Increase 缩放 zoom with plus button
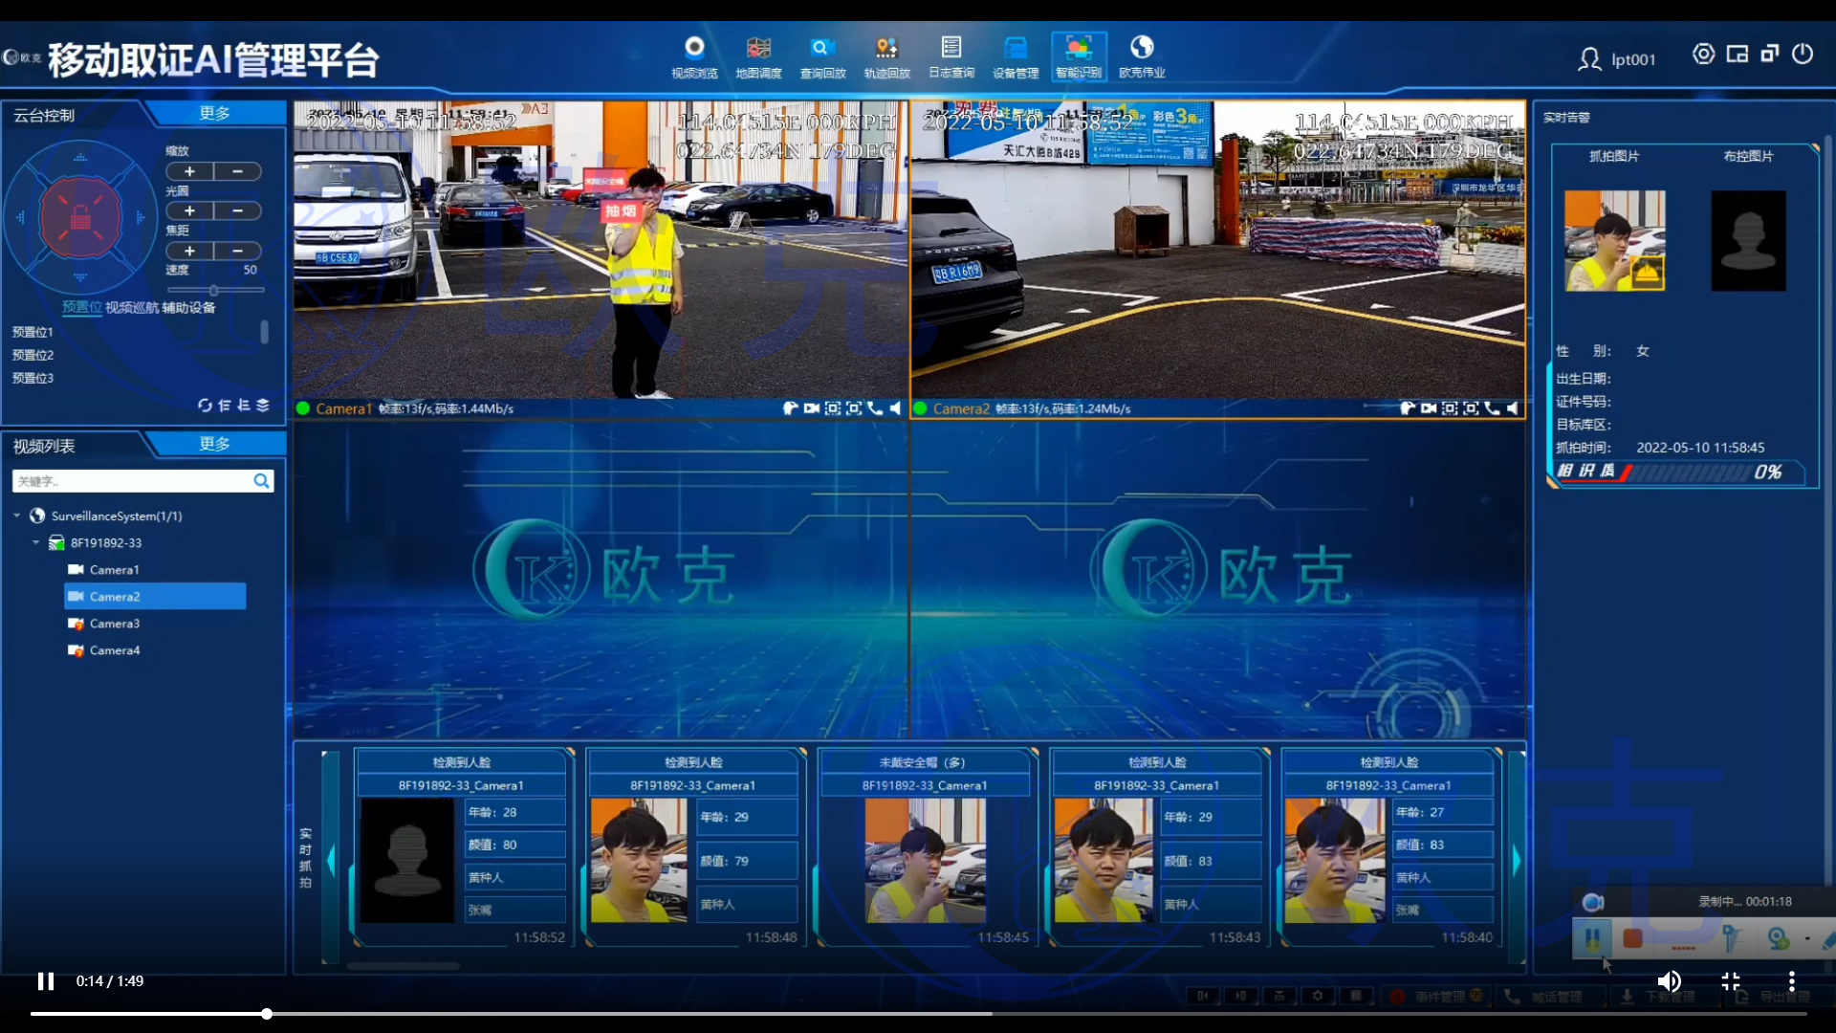This screenshot has width=1836, height=1033. 189,172
